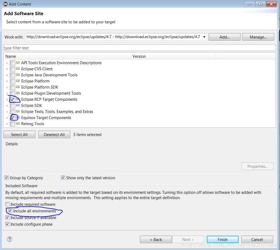Click category icon beside Eclipse Tests, Tools, Examples
Image resolution: width=280 pixels, height=250 pixels.
coord(18,111)
